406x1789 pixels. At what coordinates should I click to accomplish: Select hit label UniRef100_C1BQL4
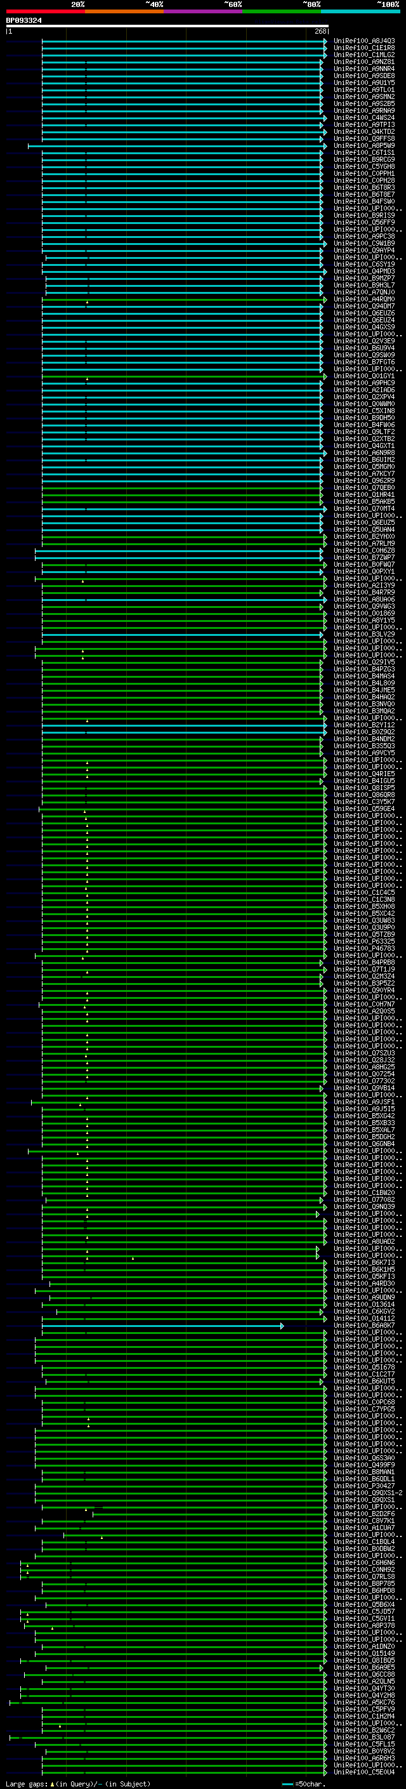[364, 1541]
